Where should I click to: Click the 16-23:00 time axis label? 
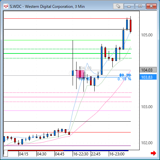(x=117, y=154)
